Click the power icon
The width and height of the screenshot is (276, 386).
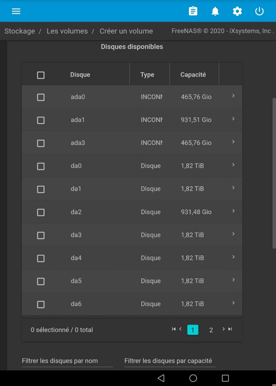coord(259,11)
